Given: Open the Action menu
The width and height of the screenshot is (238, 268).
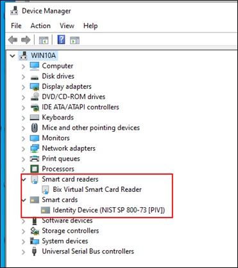Looking at the screenshot, I should click(40, 26).
